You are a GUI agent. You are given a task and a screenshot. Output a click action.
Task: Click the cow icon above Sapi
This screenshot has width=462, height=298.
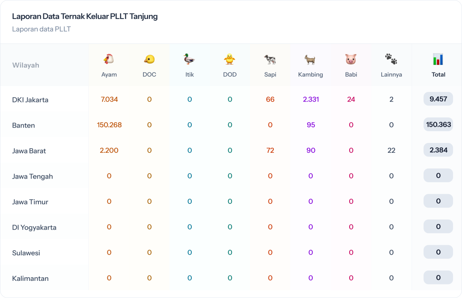point(270,60)
